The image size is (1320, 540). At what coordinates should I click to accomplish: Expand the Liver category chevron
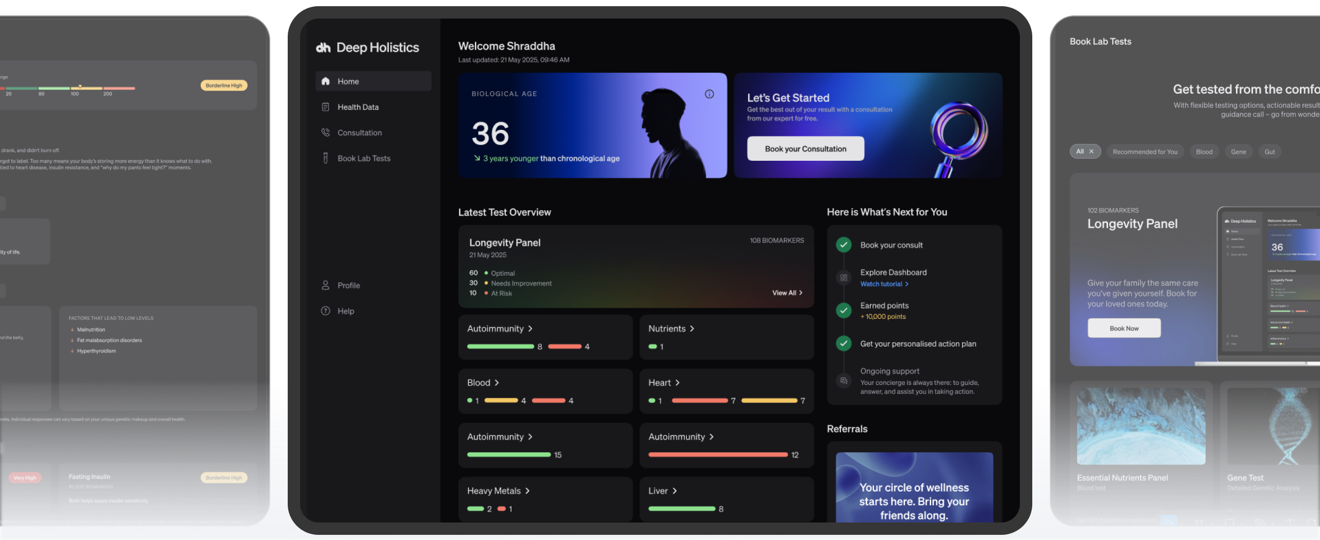coord(674,491)
